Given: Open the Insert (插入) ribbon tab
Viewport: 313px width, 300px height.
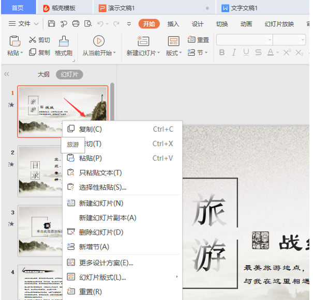Looking at the screenshot, I should 173,24.
